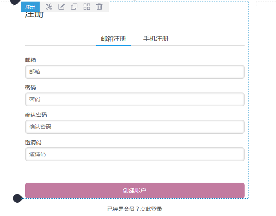Click into the 邀请码 input field
This screenshot has height=216, width=276.
tap(135, 154)
